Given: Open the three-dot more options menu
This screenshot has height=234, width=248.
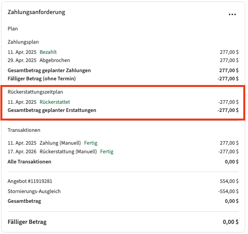Looking at the screenshot, I should pyautogui.click(x=232, y=14).
